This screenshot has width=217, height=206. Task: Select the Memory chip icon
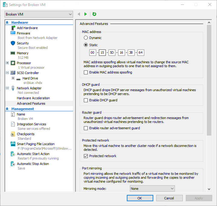coord(13,53)
